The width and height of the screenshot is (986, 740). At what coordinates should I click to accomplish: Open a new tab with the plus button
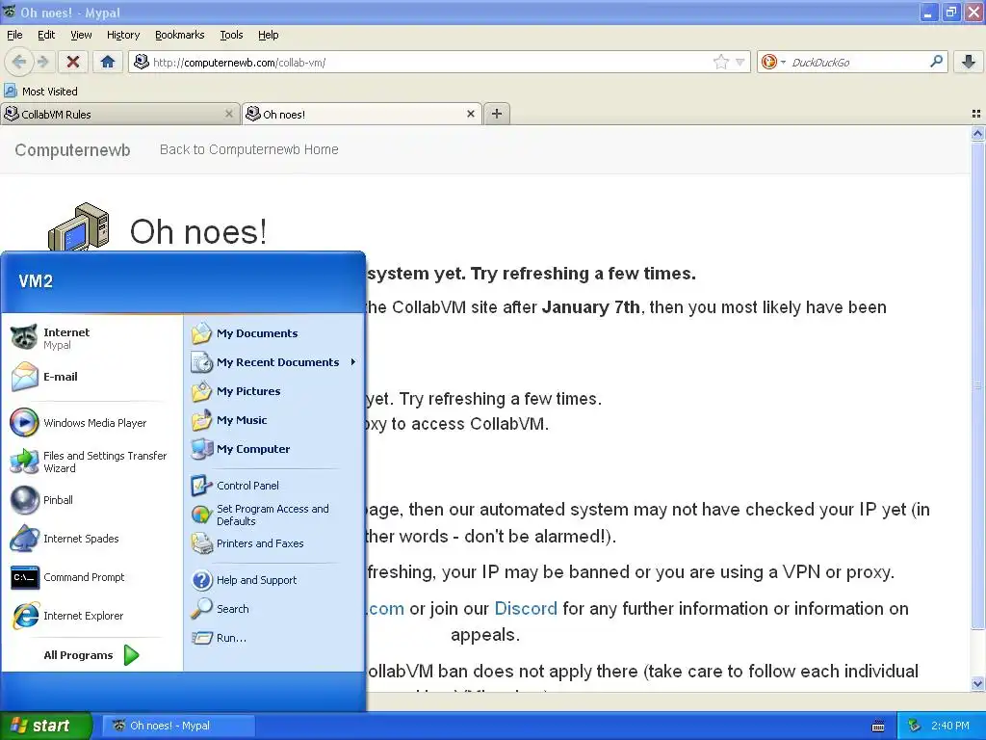click(497, 114)
